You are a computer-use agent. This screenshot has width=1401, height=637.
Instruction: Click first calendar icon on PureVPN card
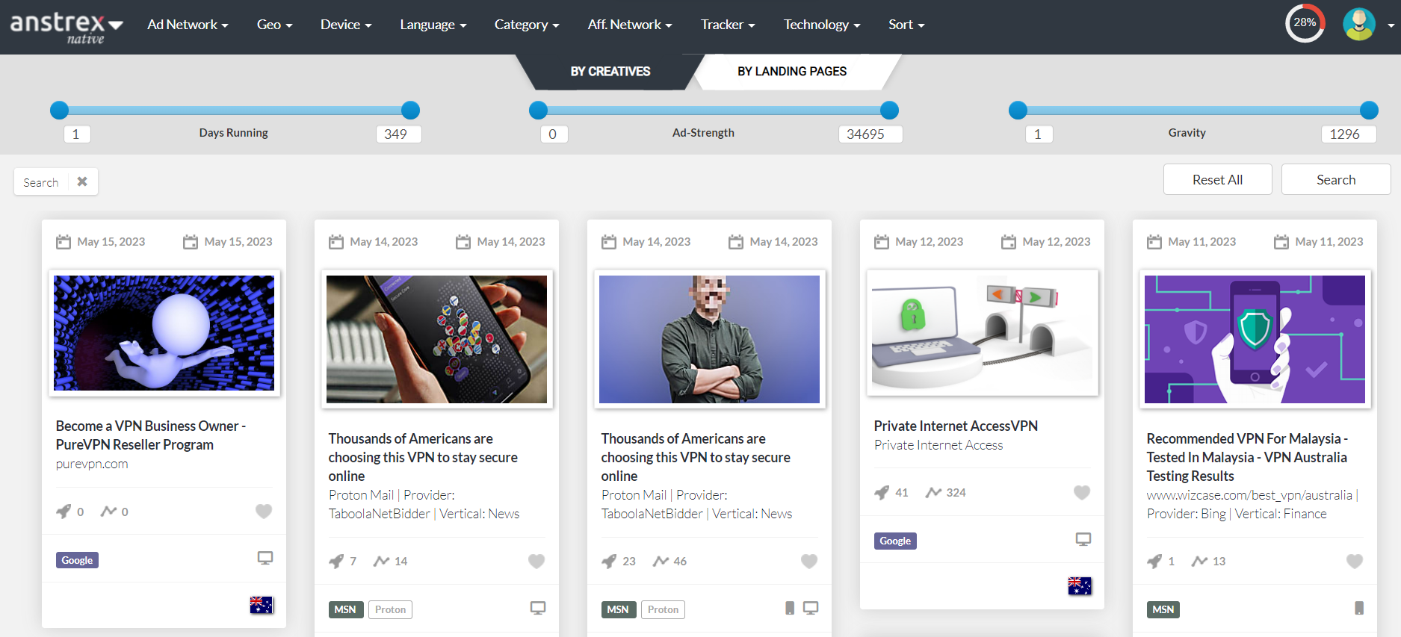point(64,242)
